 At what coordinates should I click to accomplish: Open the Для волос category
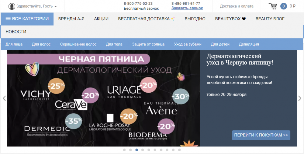pyautogui.click(x=41, y=44)
